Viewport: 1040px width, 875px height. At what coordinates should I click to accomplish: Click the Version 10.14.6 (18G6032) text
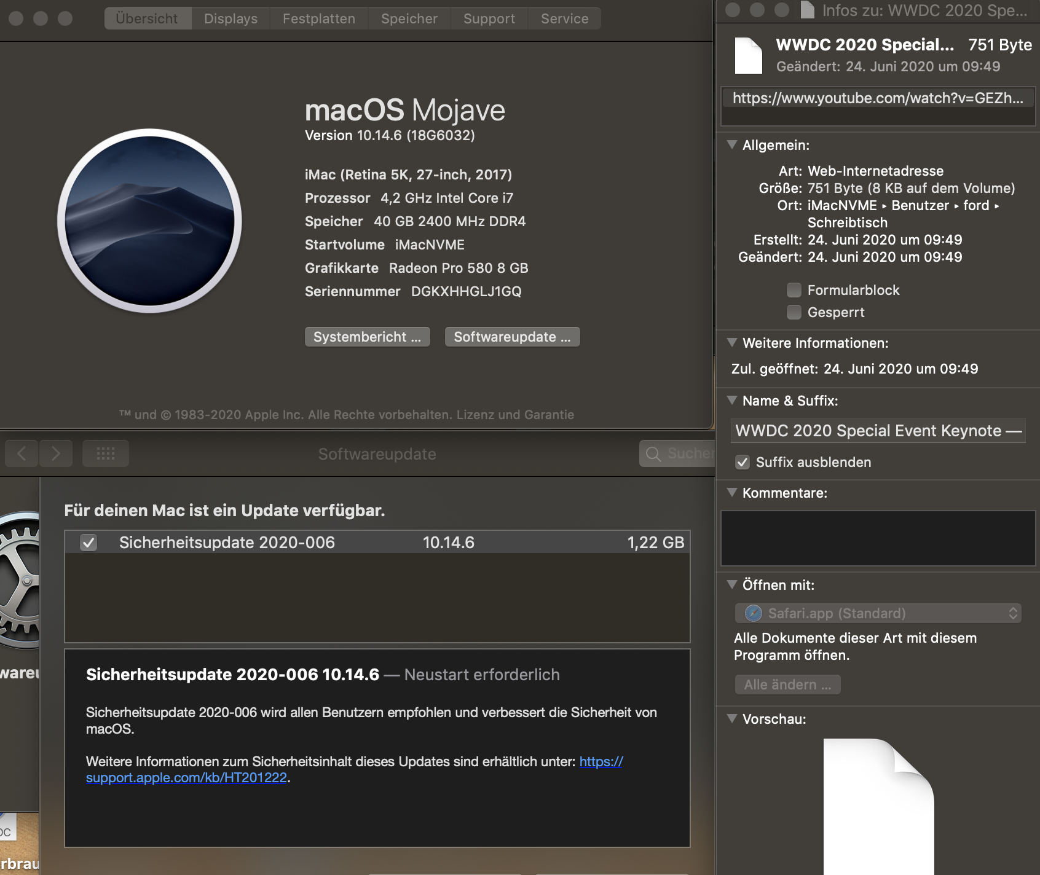click(390, 135)
